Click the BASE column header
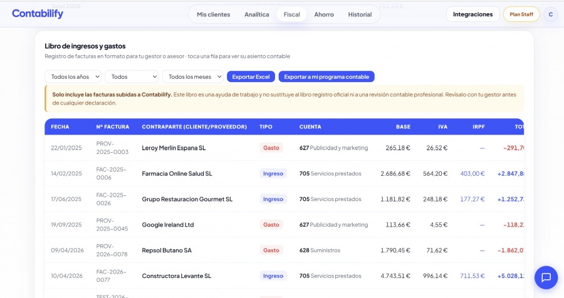This screenshot has height=298, width=564. [403, 126]
